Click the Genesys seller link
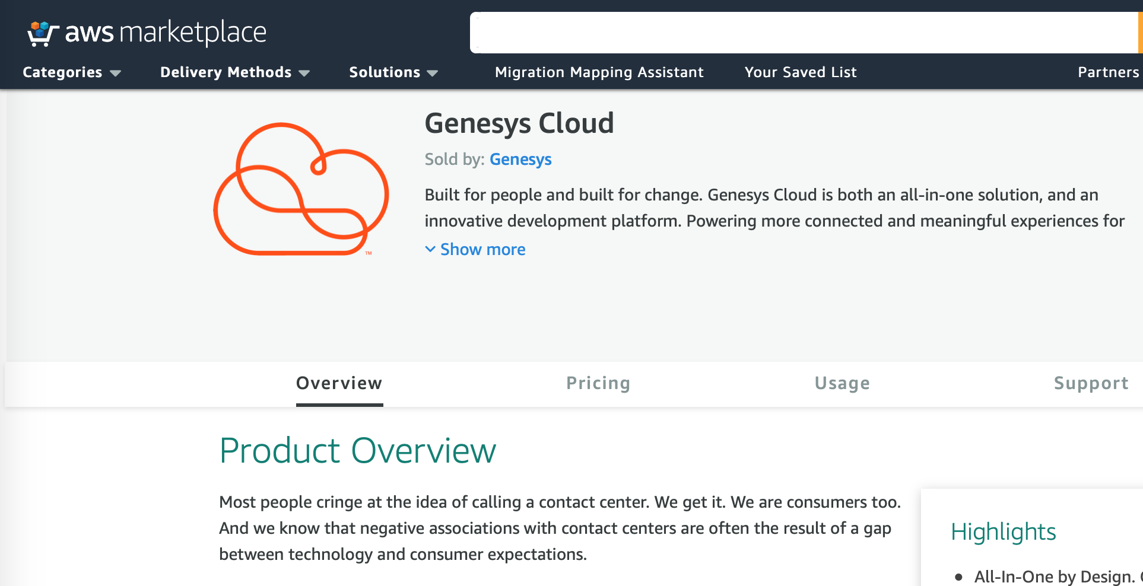1143x586 pixels. [x=520, y=160]
